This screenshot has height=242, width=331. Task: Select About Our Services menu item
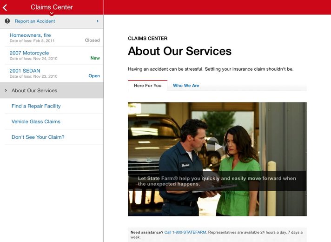52,90
